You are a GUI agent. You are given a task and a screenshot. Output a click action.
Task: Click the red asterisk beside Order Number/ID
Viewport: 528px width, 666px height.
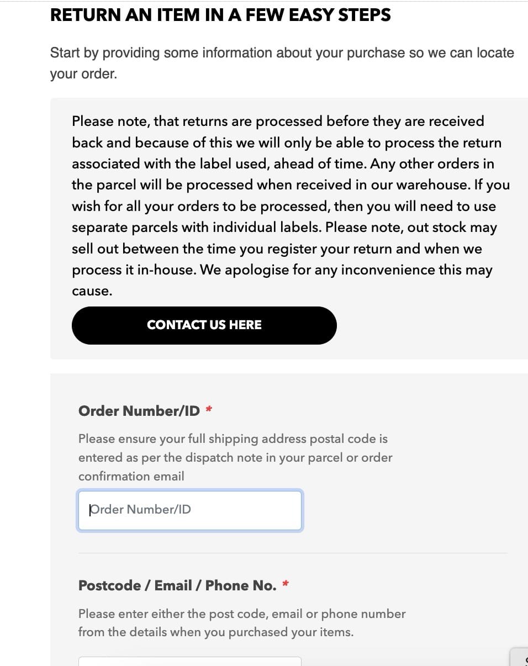click(209, 410)
